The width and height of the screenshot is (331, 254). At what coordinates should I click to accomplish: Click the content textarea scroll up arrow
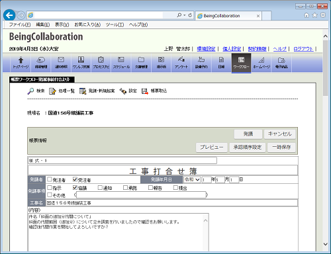tap(205, 220)
